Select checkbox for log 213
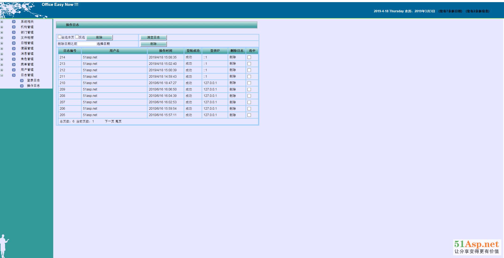The height and width of the screenshot is (258, 504). pyautogui.click(x=249, y=64)
